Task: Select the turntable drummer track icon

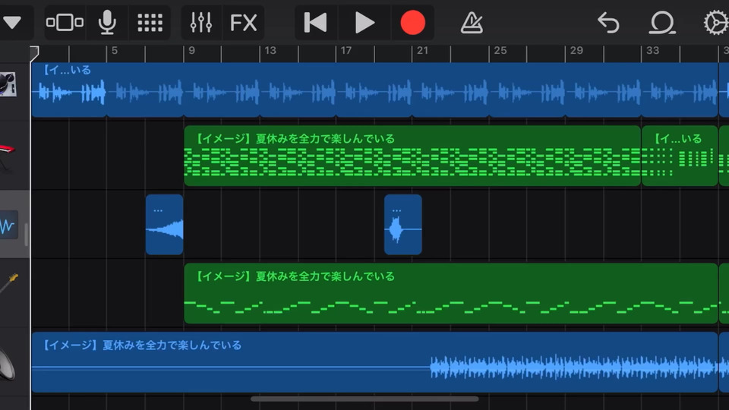Action: click(8, 85)
